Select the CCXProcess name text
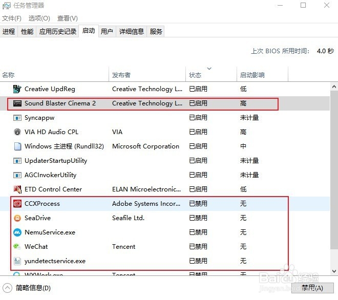 [42, 204]
